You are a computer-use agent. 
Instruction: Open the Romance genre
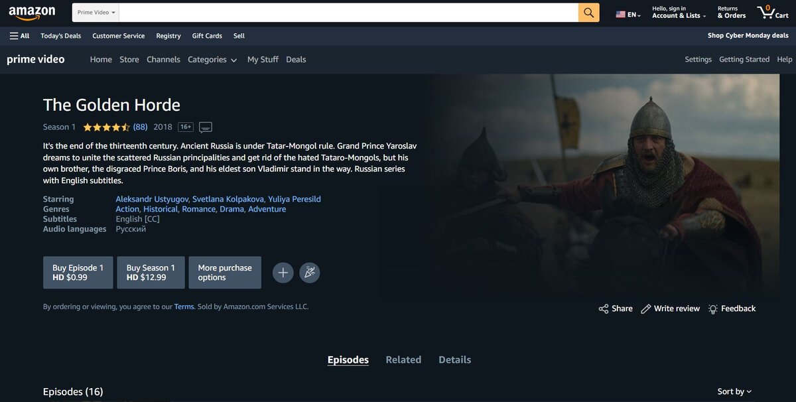(199, 209)
